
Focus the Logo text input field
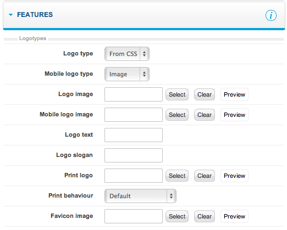click(134, 135)
